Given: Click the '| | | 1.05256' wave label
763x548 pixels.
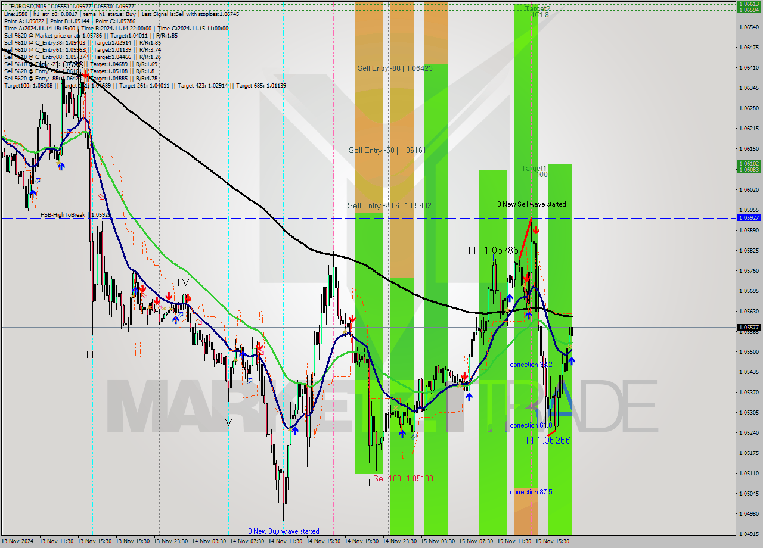Looking at the screenshot, I should 546,440.
